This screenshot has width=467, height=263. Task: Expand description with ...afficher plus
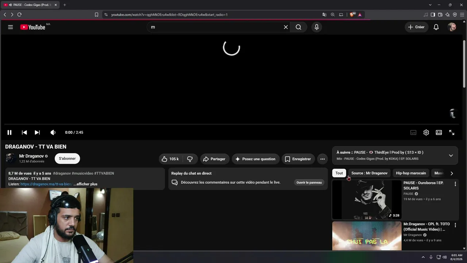click(85, 184)
